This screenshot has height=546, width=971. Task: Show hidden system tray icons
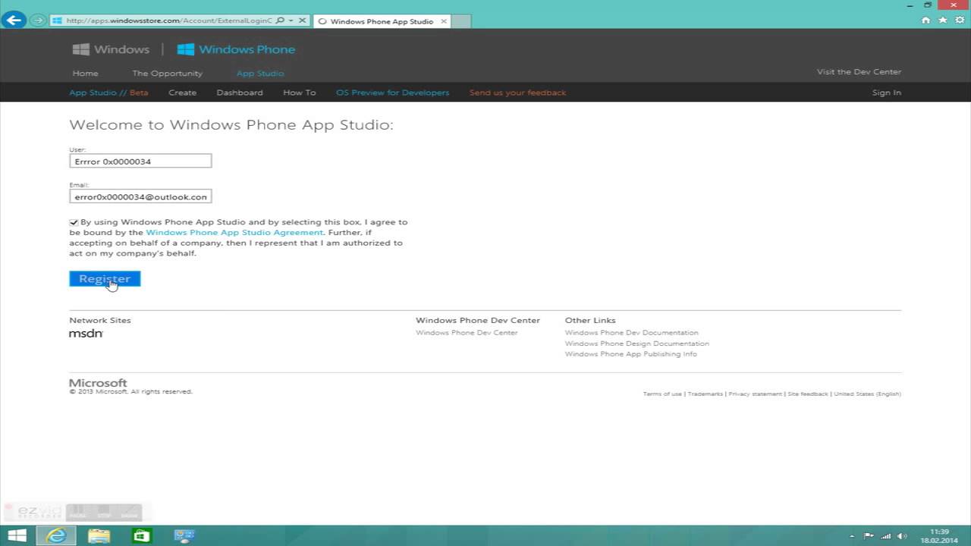[853, 536]
